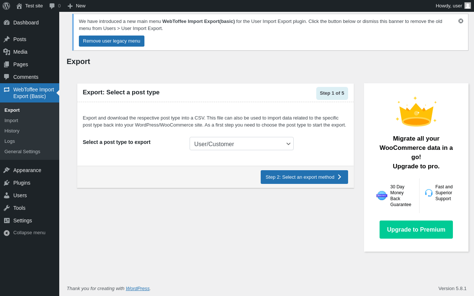This screenshot has width=474, height=296.
Task: Go to the History submenu page
Action: pos(12,131)
